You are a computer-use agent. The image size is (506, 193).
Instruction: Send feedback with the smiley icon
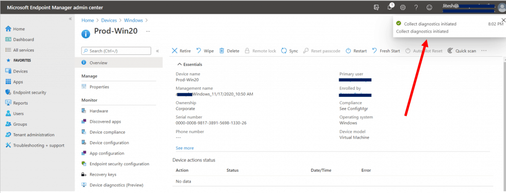(x=429, y=7)
